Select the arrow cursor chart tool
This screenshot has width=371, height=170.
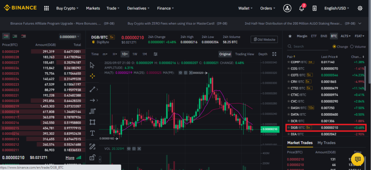click(x=92, y=65)
